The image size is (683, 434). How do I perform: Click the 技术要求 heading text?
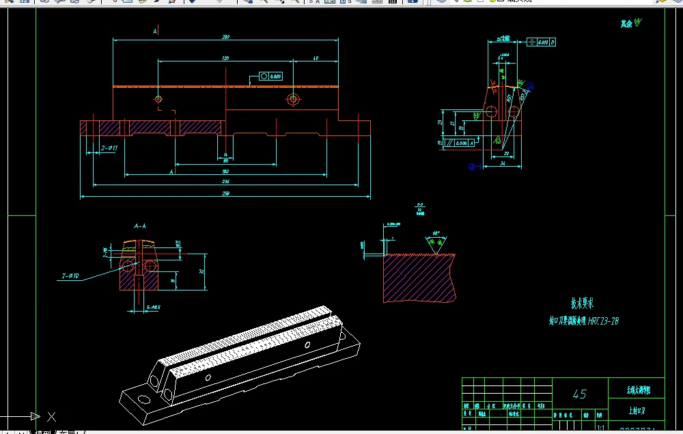582,303
